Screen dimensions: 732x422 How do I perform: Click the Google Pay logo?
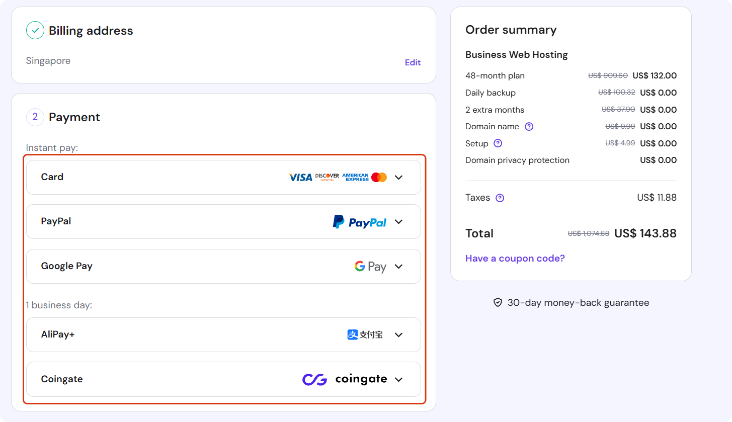click(x=370, y=267)
